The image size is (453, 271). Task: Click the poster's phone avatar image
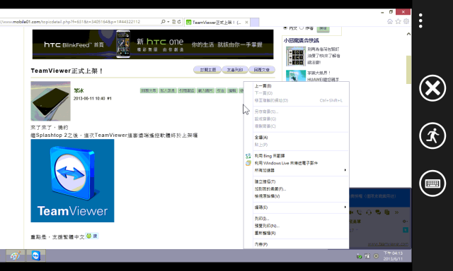(x=50, y=101)
